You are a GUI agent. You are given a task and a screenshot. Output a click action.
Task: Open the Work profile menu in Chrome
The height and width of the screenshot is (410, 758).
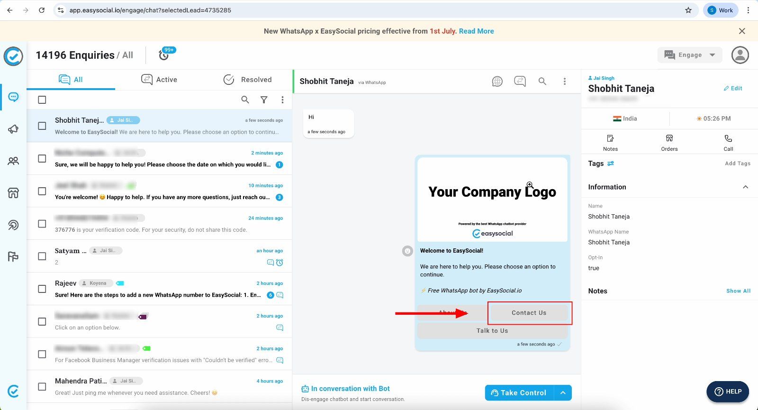[x=720, y=10]
